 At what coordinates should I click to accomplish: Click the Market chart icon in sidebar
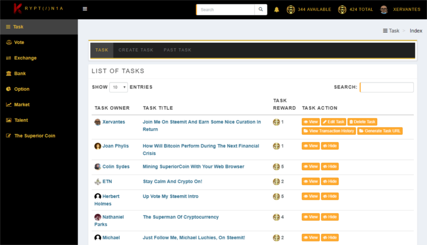9,105
